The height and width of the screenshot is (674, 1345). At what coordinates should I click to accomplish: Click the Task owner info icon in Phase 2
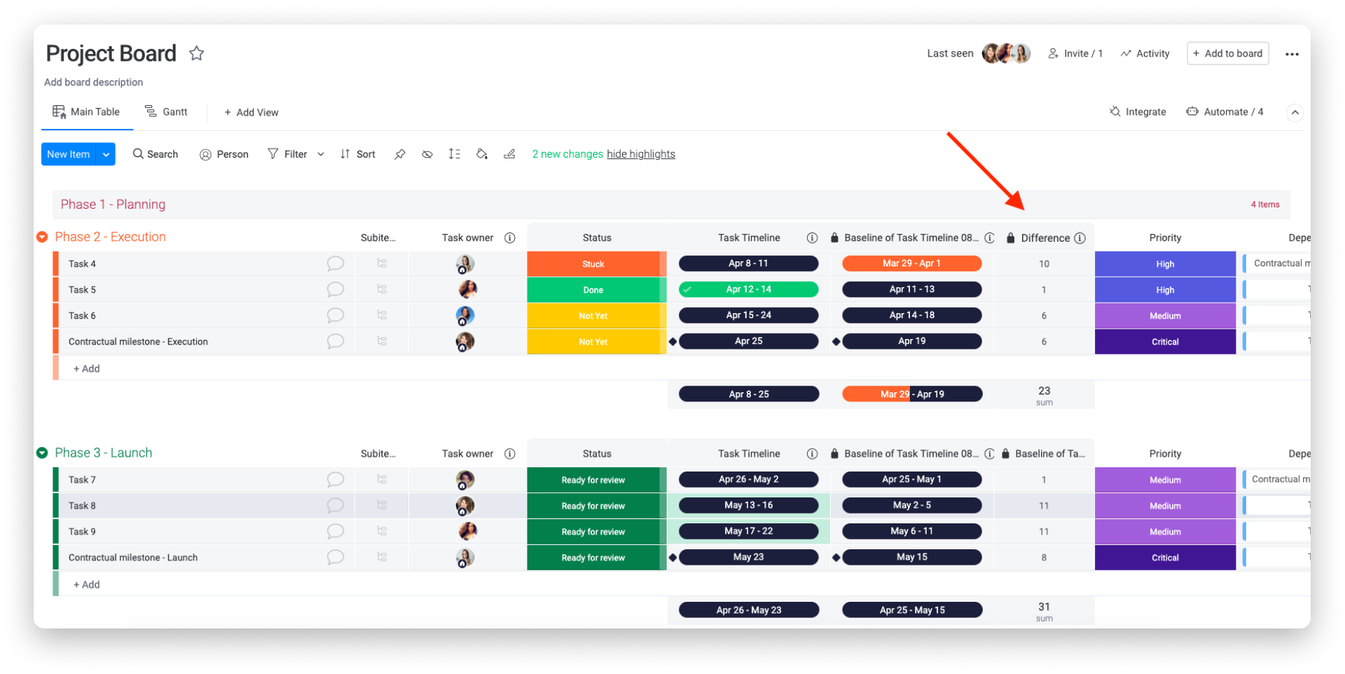510,238
